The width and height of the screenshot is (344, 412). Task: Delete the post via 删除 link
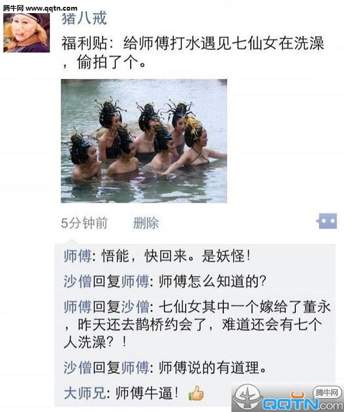[146, 223]
